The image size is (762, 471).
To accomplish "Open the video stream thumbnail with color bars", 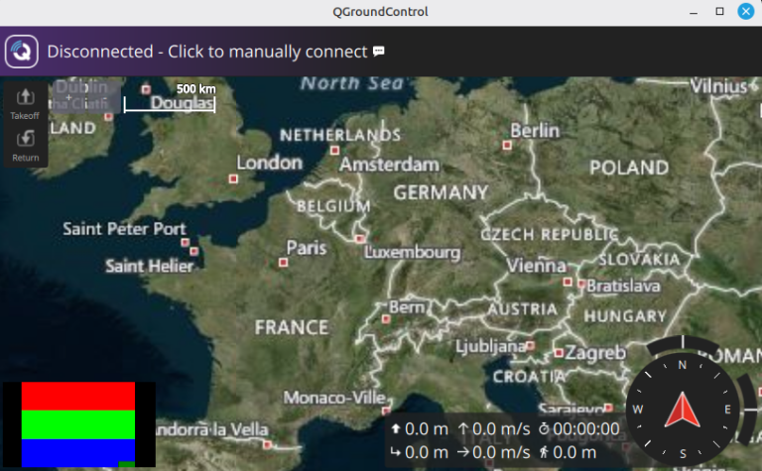I will [x=77, y=423].
